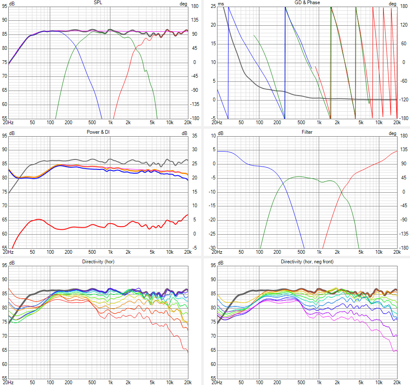Click 90 value on Directivity (hor, neg front) axis

click(x=213, y=280)
